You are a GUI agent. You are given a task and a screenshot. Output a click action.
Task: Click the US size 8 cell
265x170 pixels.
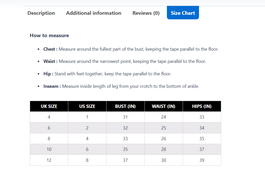87,160
